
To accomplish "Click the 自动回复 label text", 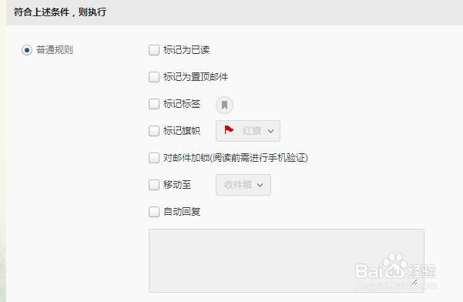I will (x=182, y=212).
